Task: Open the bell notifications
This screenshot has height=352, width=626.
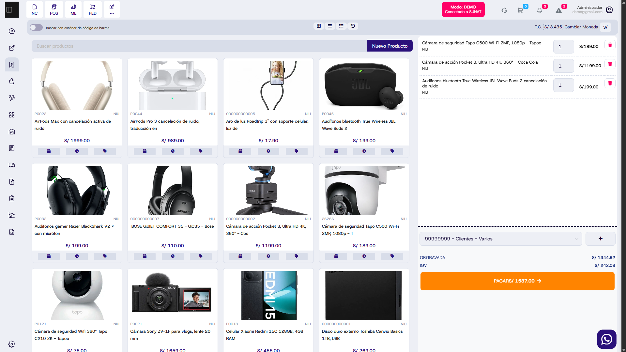Action: pyautogui.click(x=540, y=10)
